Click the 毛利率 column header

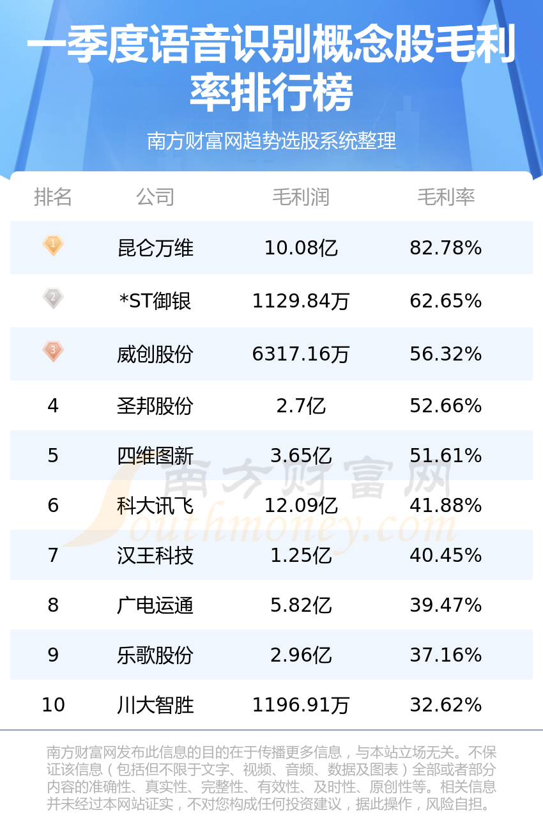pyautogui.click(x=446, y=197)
